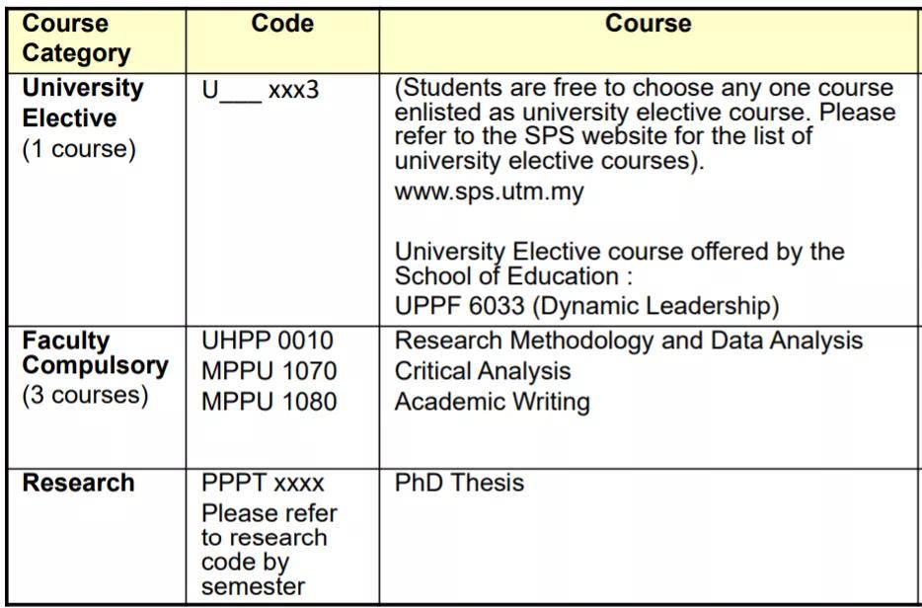Click UPPF 6033 Dynamic Leadership course text
Viewport: 922px width, 608px height.
pyautogui.click(x=586, y=306)
